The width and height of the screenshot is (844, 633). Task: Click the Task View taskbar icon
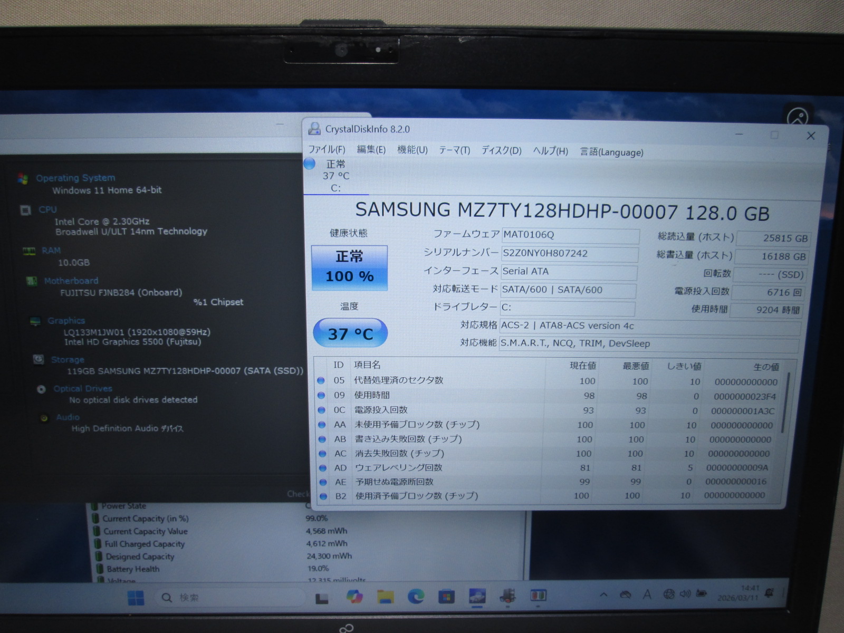[322, 598]
